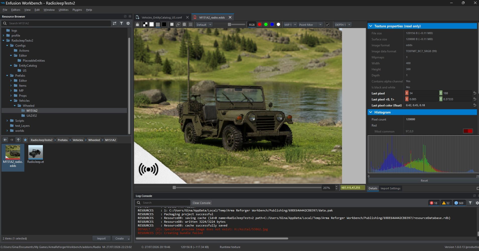This screenshot has width=479, height=251.
Task: Select the RadioJeep.et thumbnail
Action: tap(35, 155)
